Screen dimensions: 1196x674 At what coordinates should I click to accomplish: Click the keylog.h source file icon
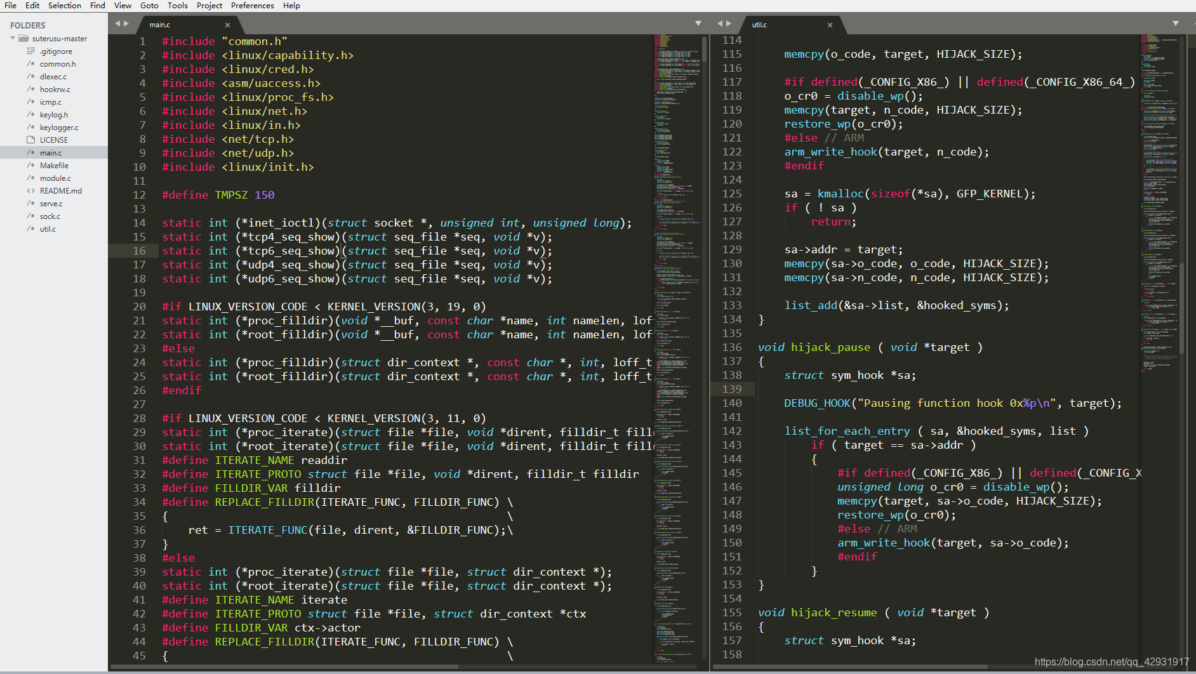(x=30, y=114)
